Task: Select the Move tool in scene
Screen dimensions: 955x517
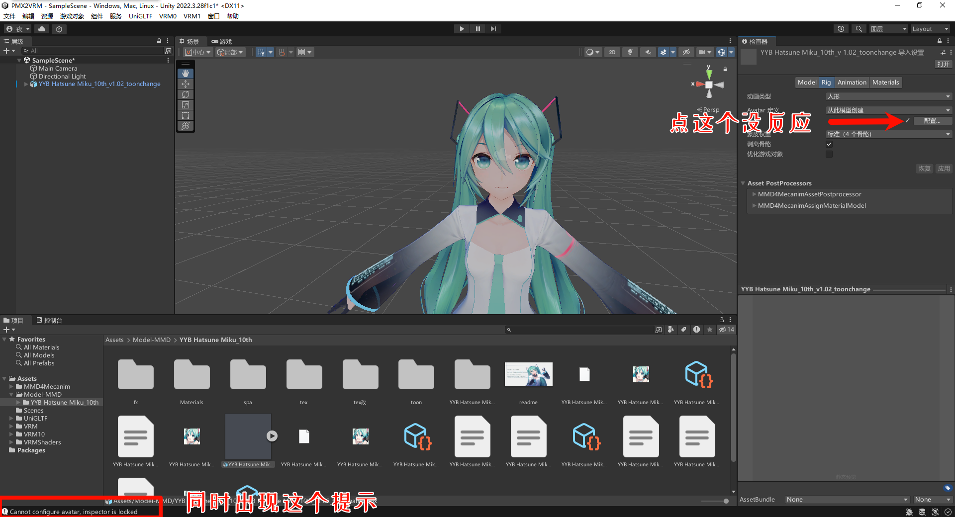Action: click(186, 84)
